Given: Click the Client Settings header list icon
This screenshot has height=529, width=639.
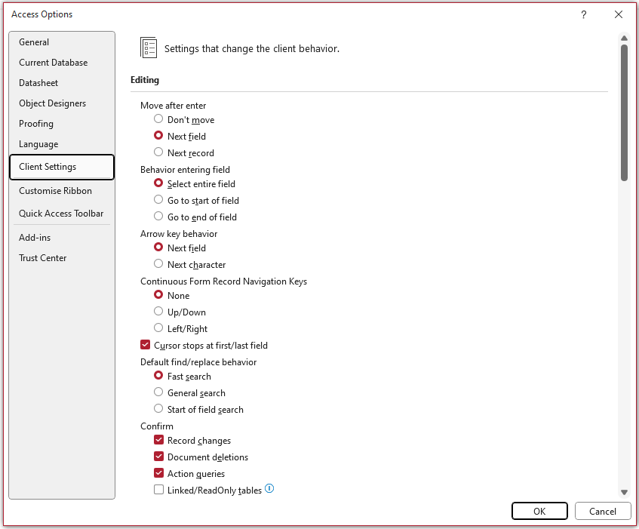Looking at the screenshot, I should pyautogui.click(x=149, y=48).
